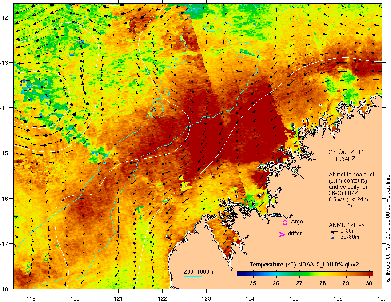
Task: Click color bar tick label 26
Action: point(276,283)
